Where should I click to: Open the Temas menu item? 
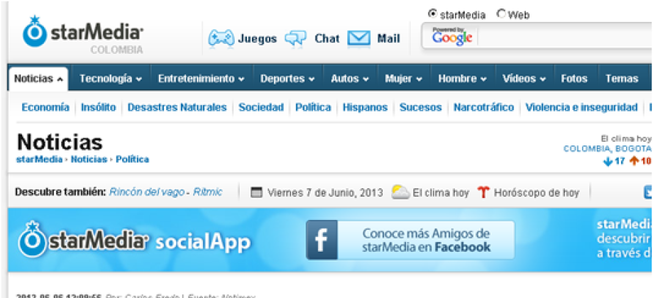(622, 78)
